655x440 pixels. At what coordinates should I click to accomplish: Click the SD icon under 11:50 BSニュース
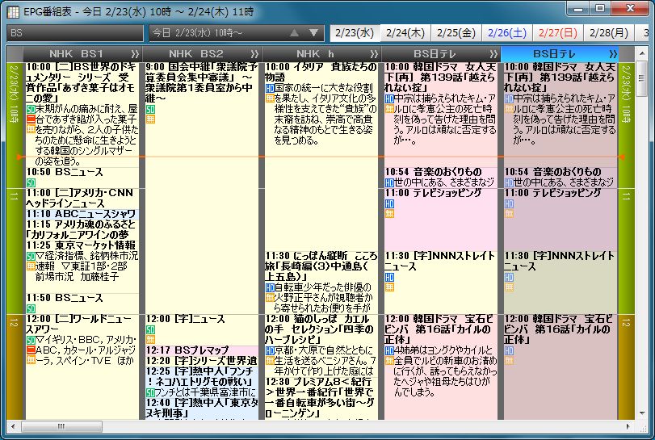31,308
